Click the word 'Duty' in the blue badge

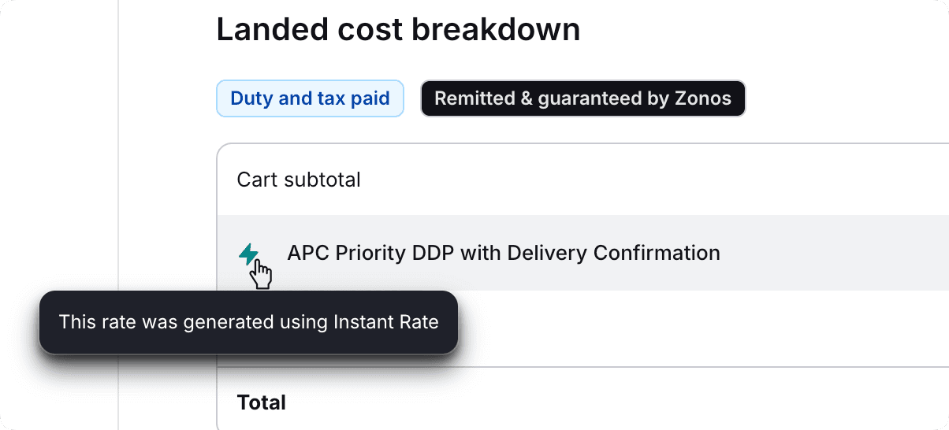(251, 98)
